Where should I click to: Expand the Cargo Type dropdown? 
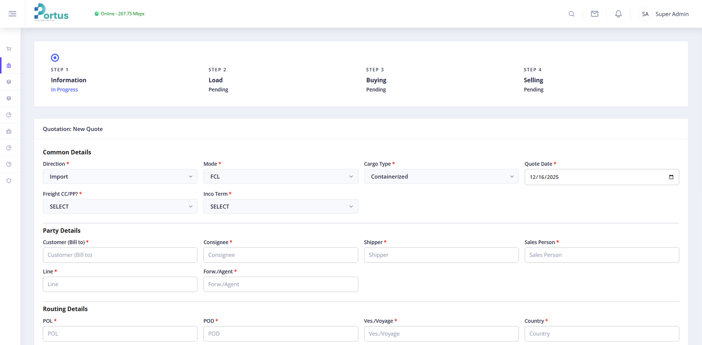pyautogui.click(x=441, y=177)
